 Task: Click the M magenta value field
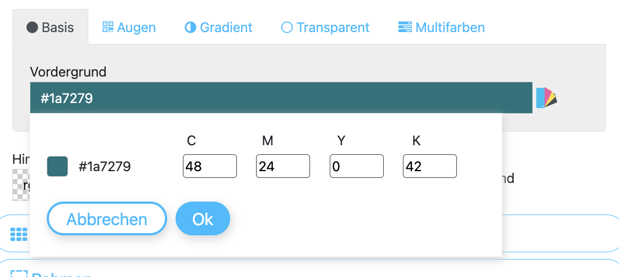[x=283, y=166]
